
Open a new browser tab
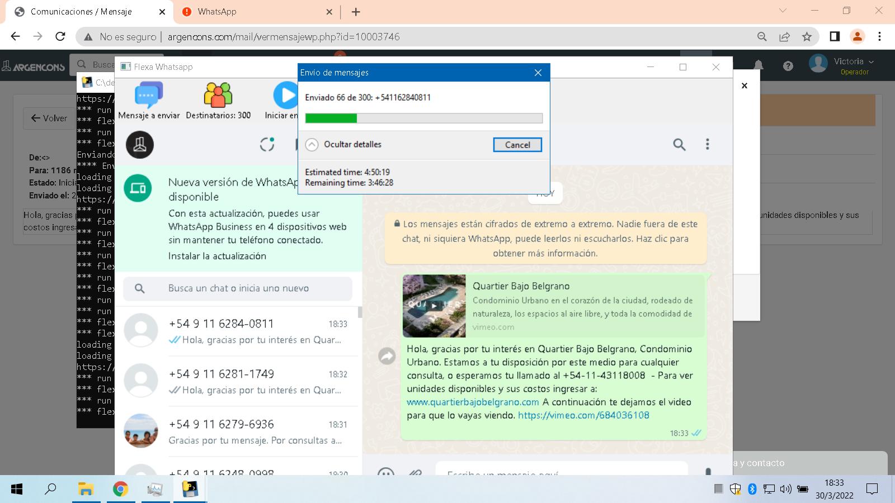[x=356, y=12]
